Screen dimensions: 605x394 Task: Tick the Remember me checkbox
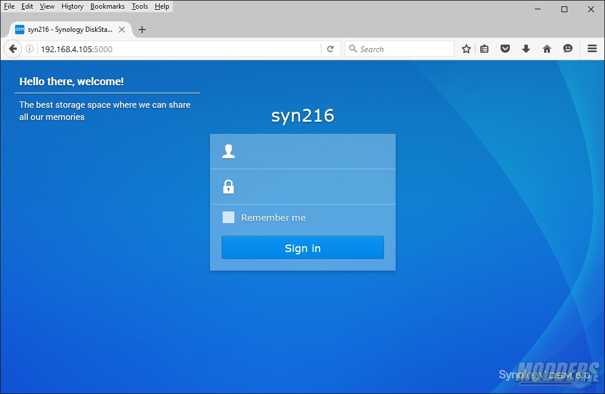tap(229, 217)
